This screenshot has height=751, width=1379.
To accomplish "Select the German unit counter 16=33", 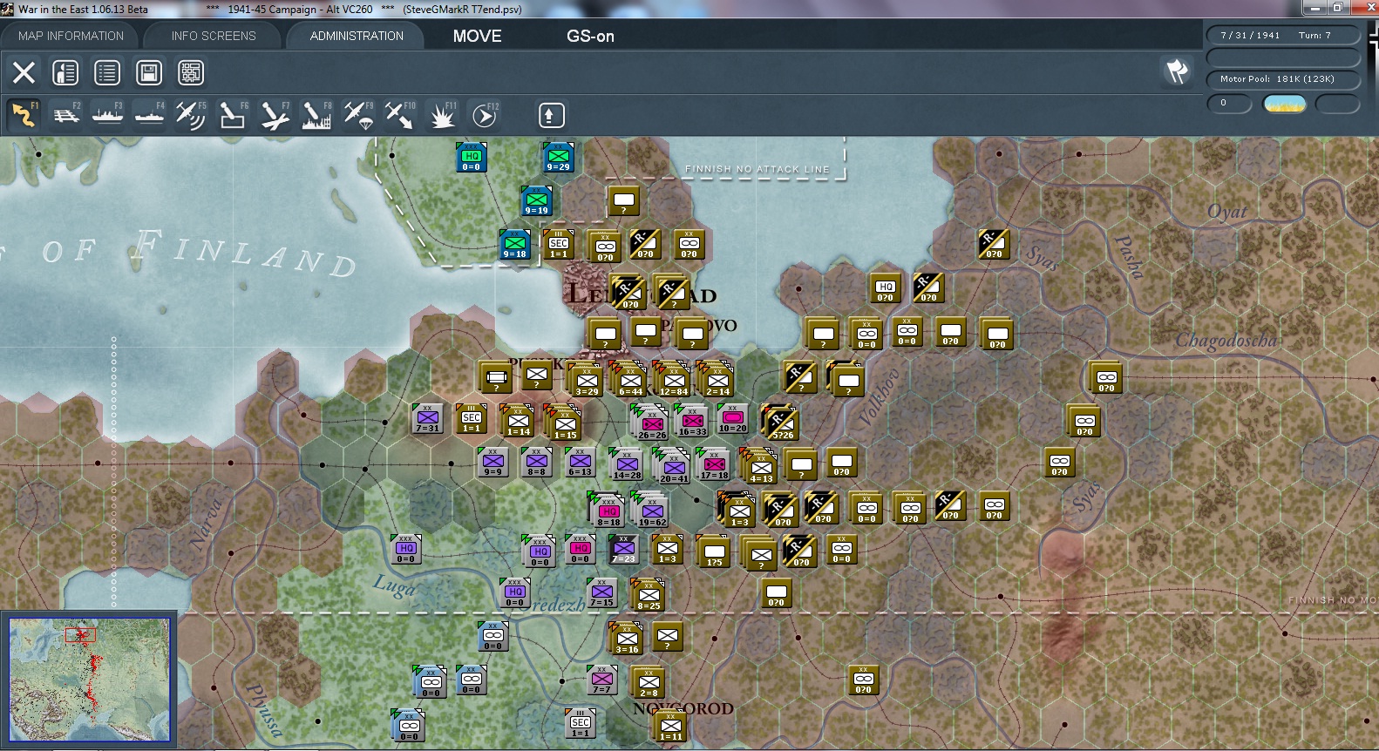I will (x=692, y=421).
